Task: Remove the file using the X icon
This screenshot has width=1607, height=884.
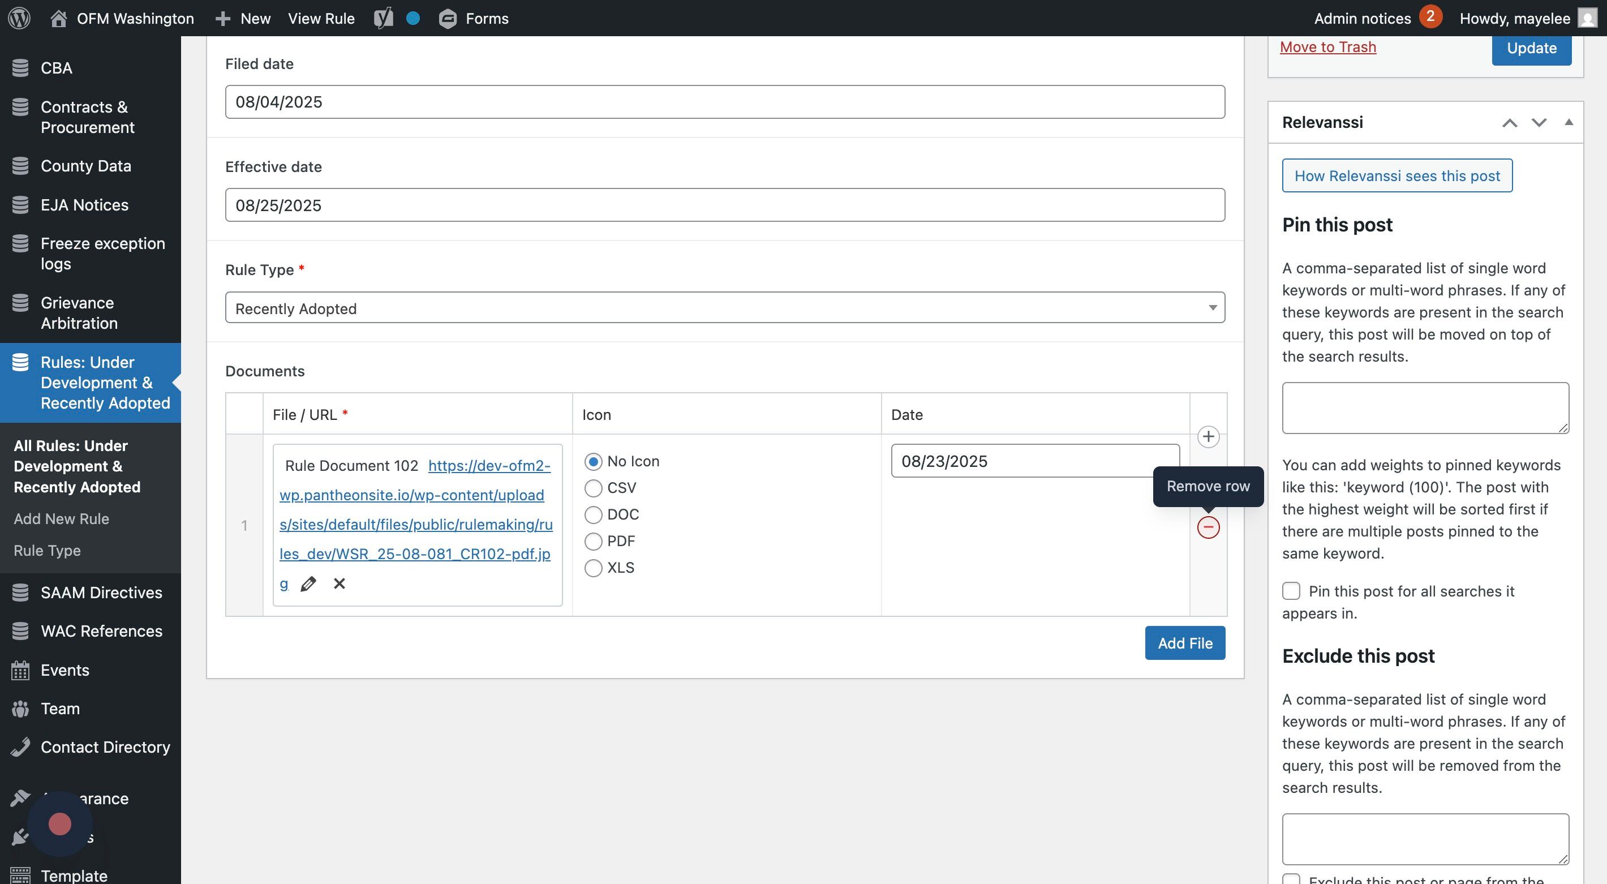Action: (340, 584)
